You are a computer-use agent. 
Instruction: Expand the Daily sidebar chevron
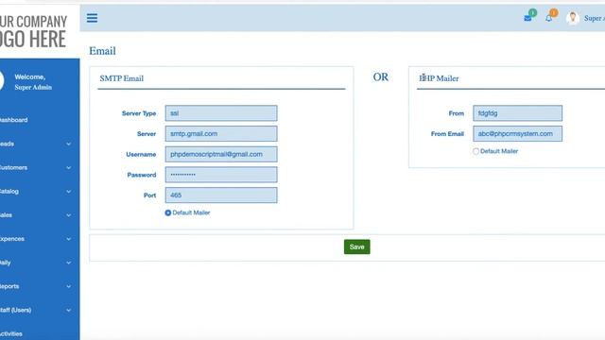(x=69, y=263)
